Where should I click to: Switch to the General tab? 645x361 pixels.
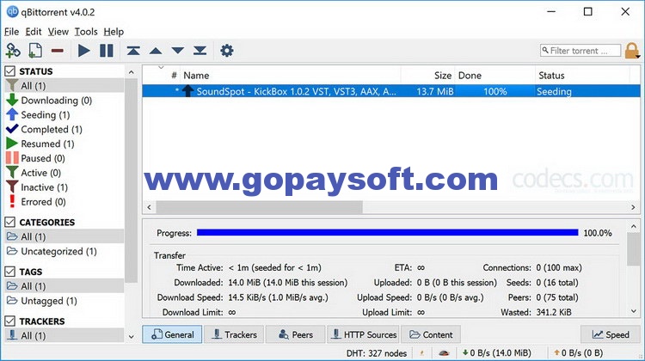pos(172,334)
